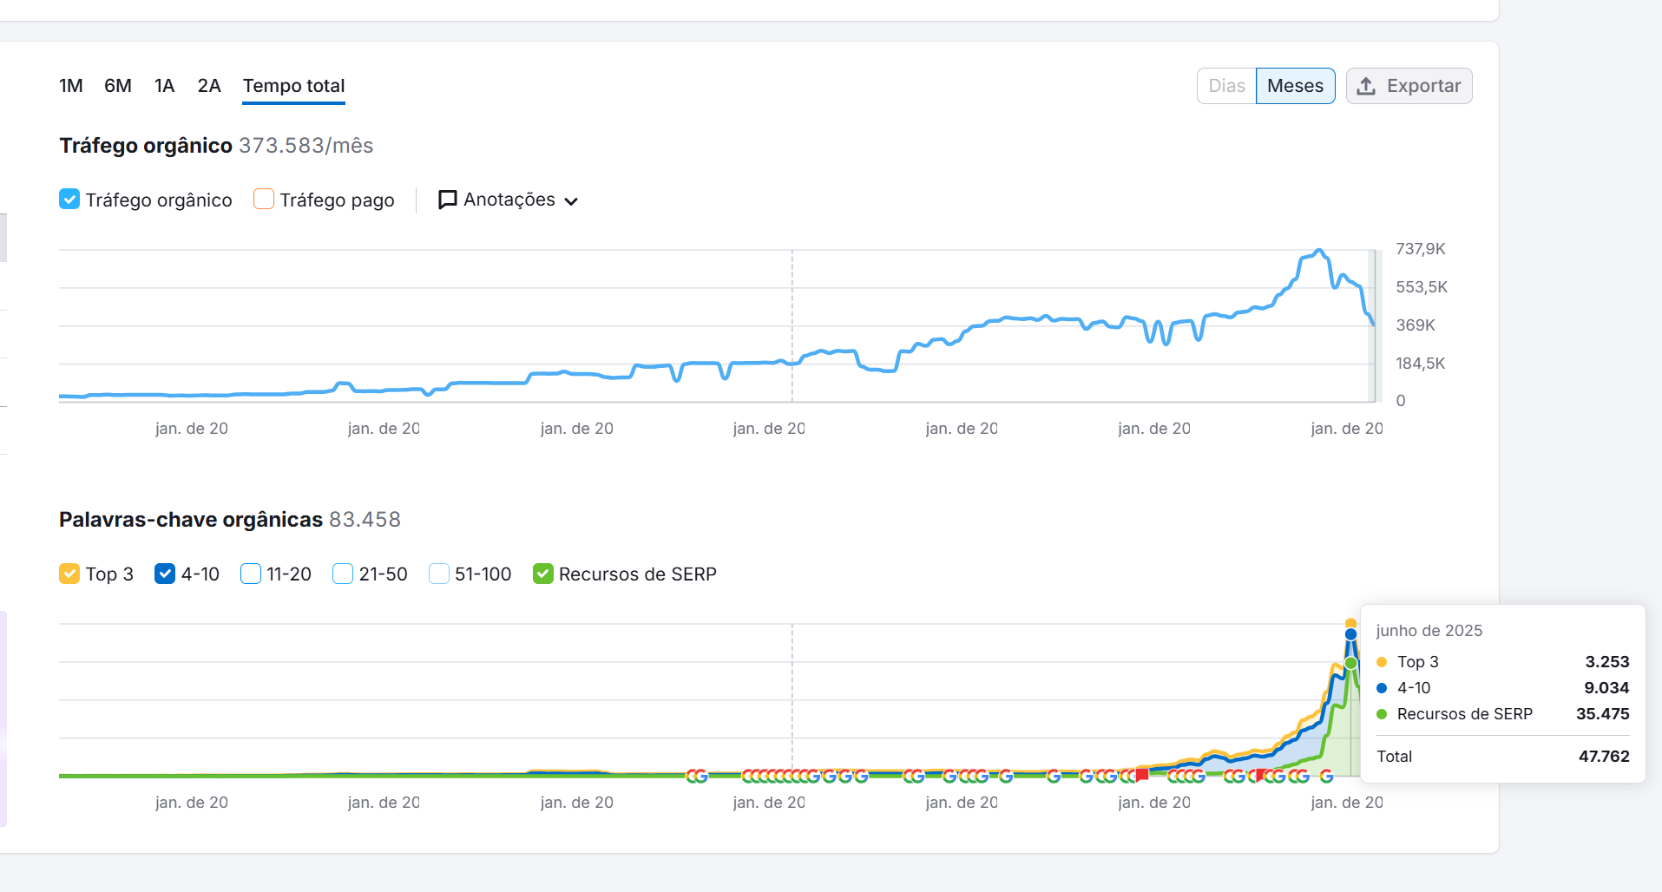Select the 1M time range tab
This screenshot has width=1662, height=892.
point(71,86)
